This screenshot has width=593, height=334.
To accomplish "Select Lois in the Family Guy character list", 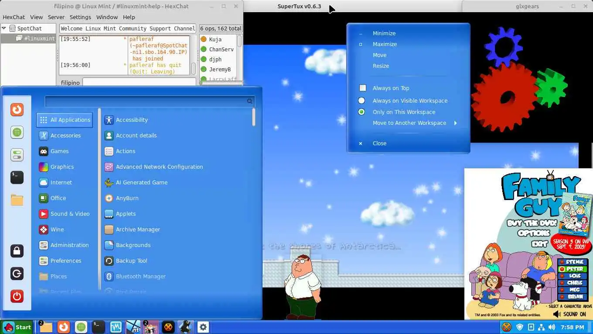I will pos(572,276).
